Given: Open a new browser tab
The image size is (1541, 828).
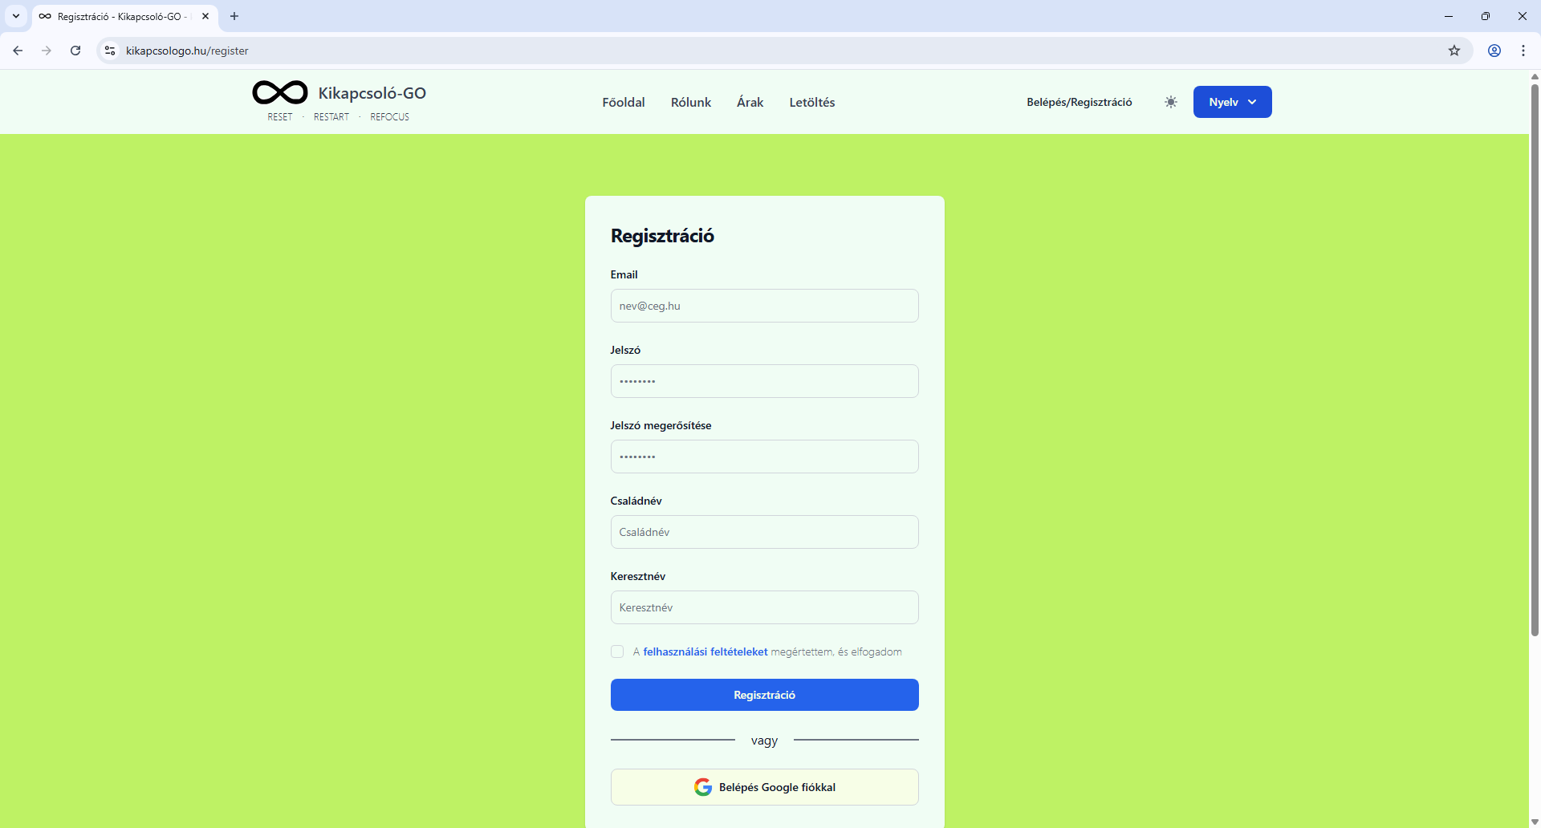Looking at the screenshot, I should pos(234,16).
